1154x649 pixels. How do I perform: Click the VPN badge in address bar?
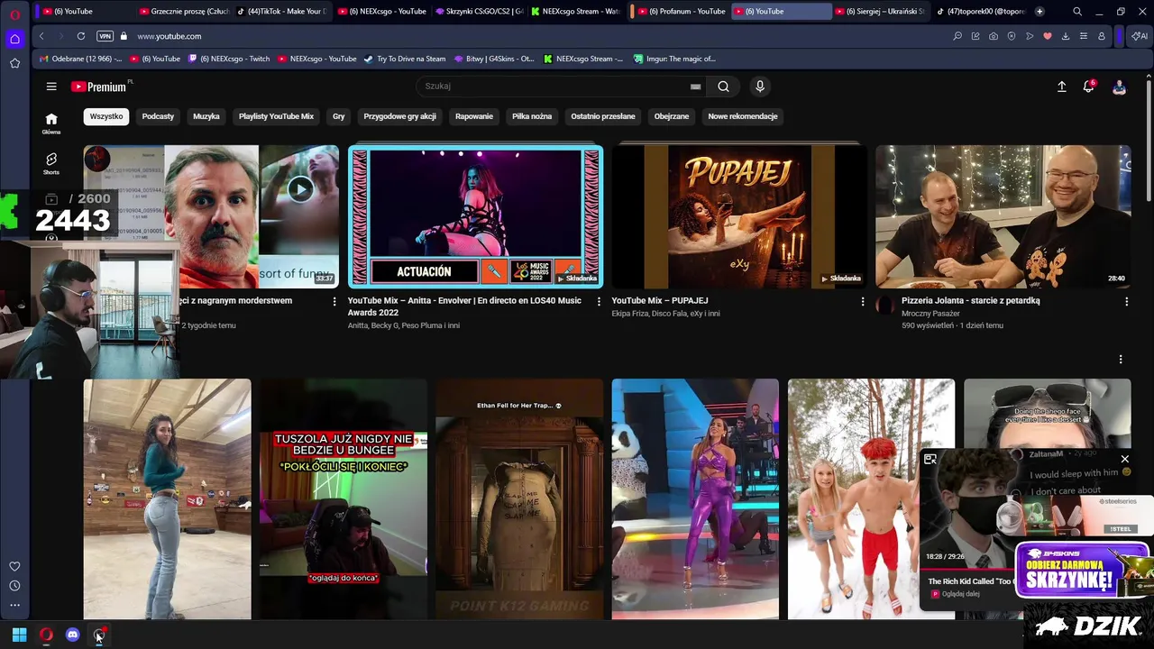click(105, 36)
